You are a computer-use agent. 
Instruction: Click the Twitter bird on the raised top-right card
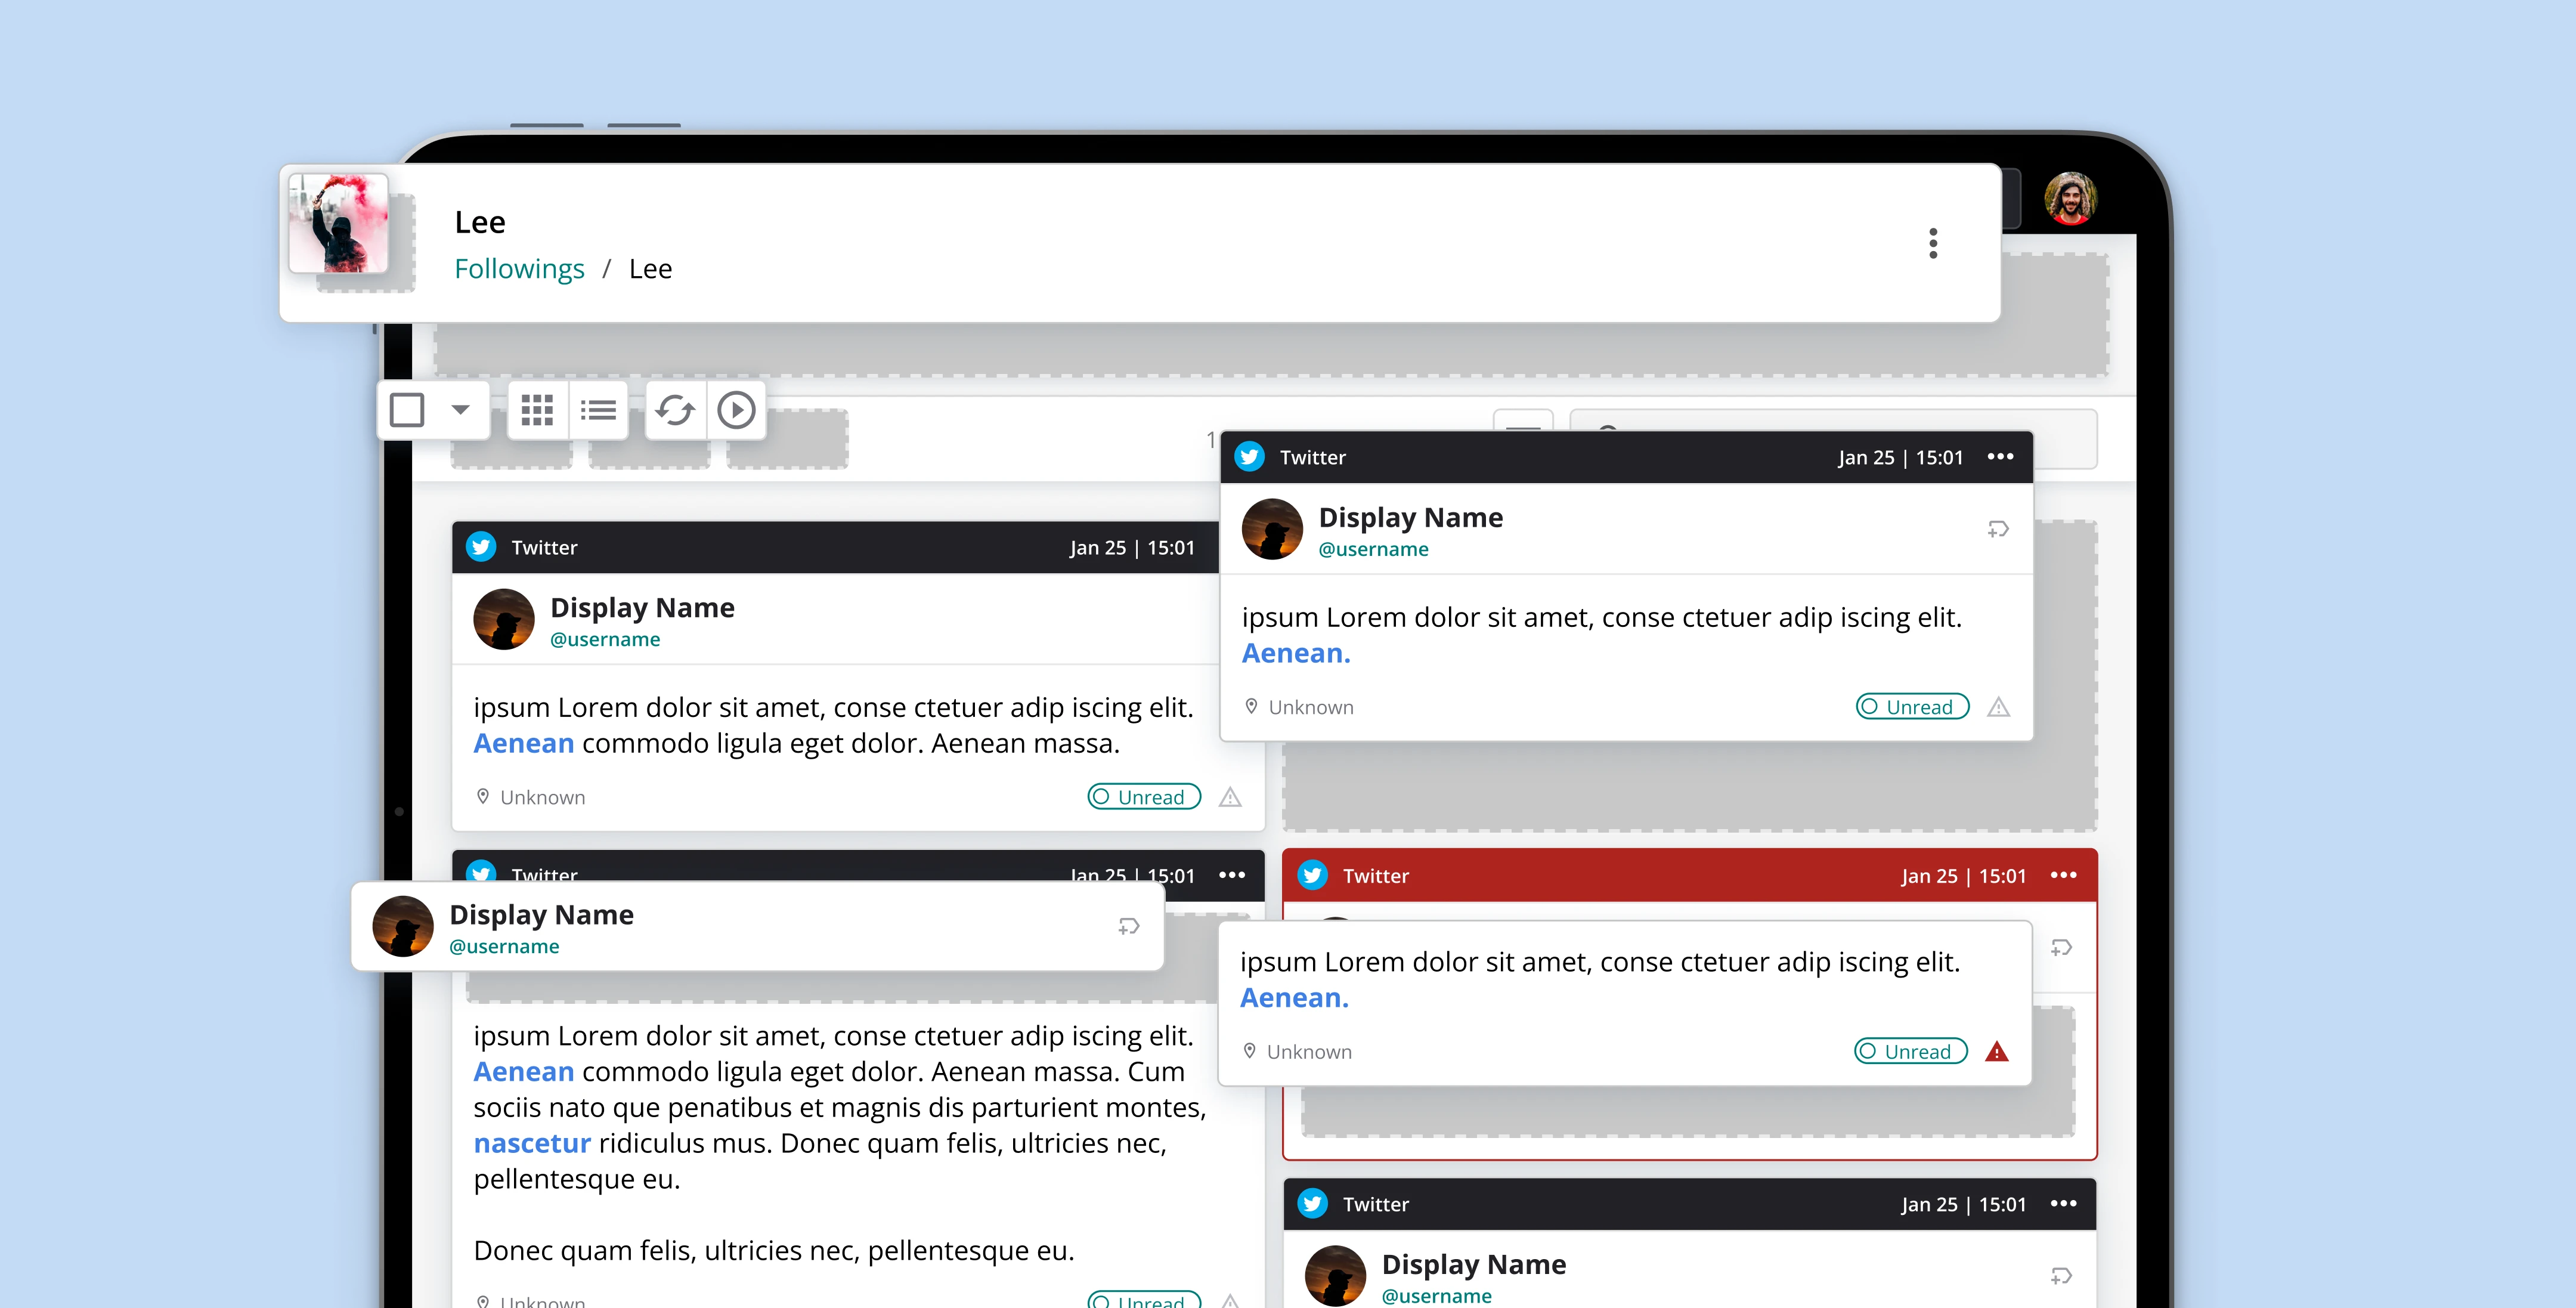click(x=1249, y=457)
